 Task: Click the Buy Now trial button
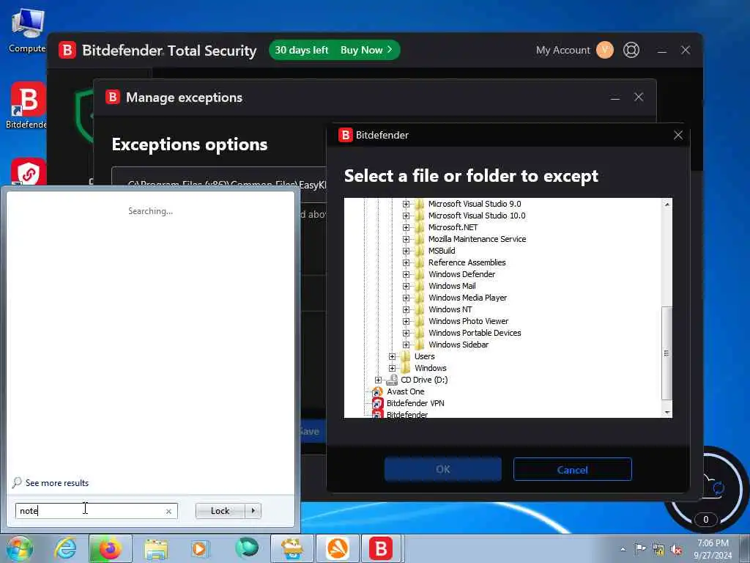click(366, 51)
